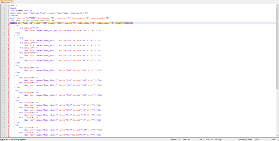Click the 'Ln : 8' status entry

pyautogui.click(x=202, y=140)
